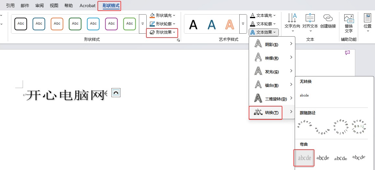Open the 文本填充 text fill option
This screenshot has width=375, height=170.
263,15
